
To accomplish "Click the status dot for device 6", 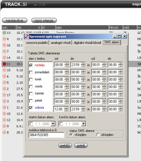I will tap(4, 76).
